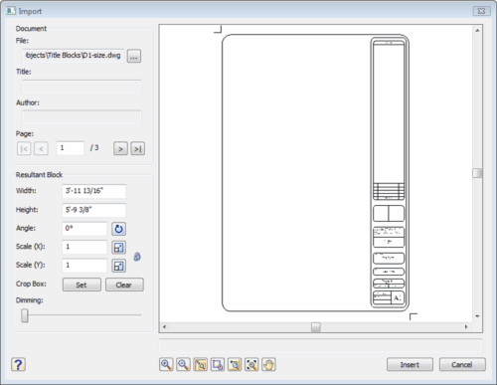
Task: Click the title block drawing preview
Action: tap(315, 173)
